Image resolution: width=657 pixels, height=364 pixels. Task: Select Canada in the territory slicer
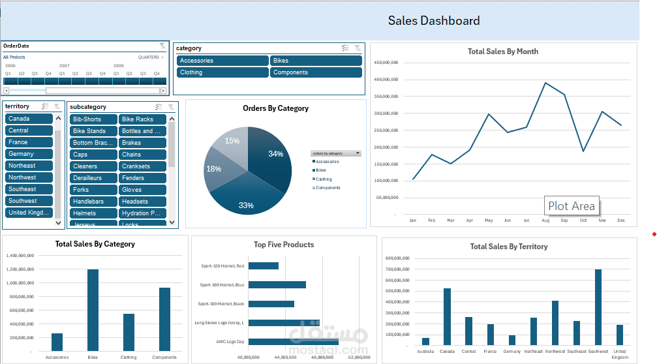29,119
